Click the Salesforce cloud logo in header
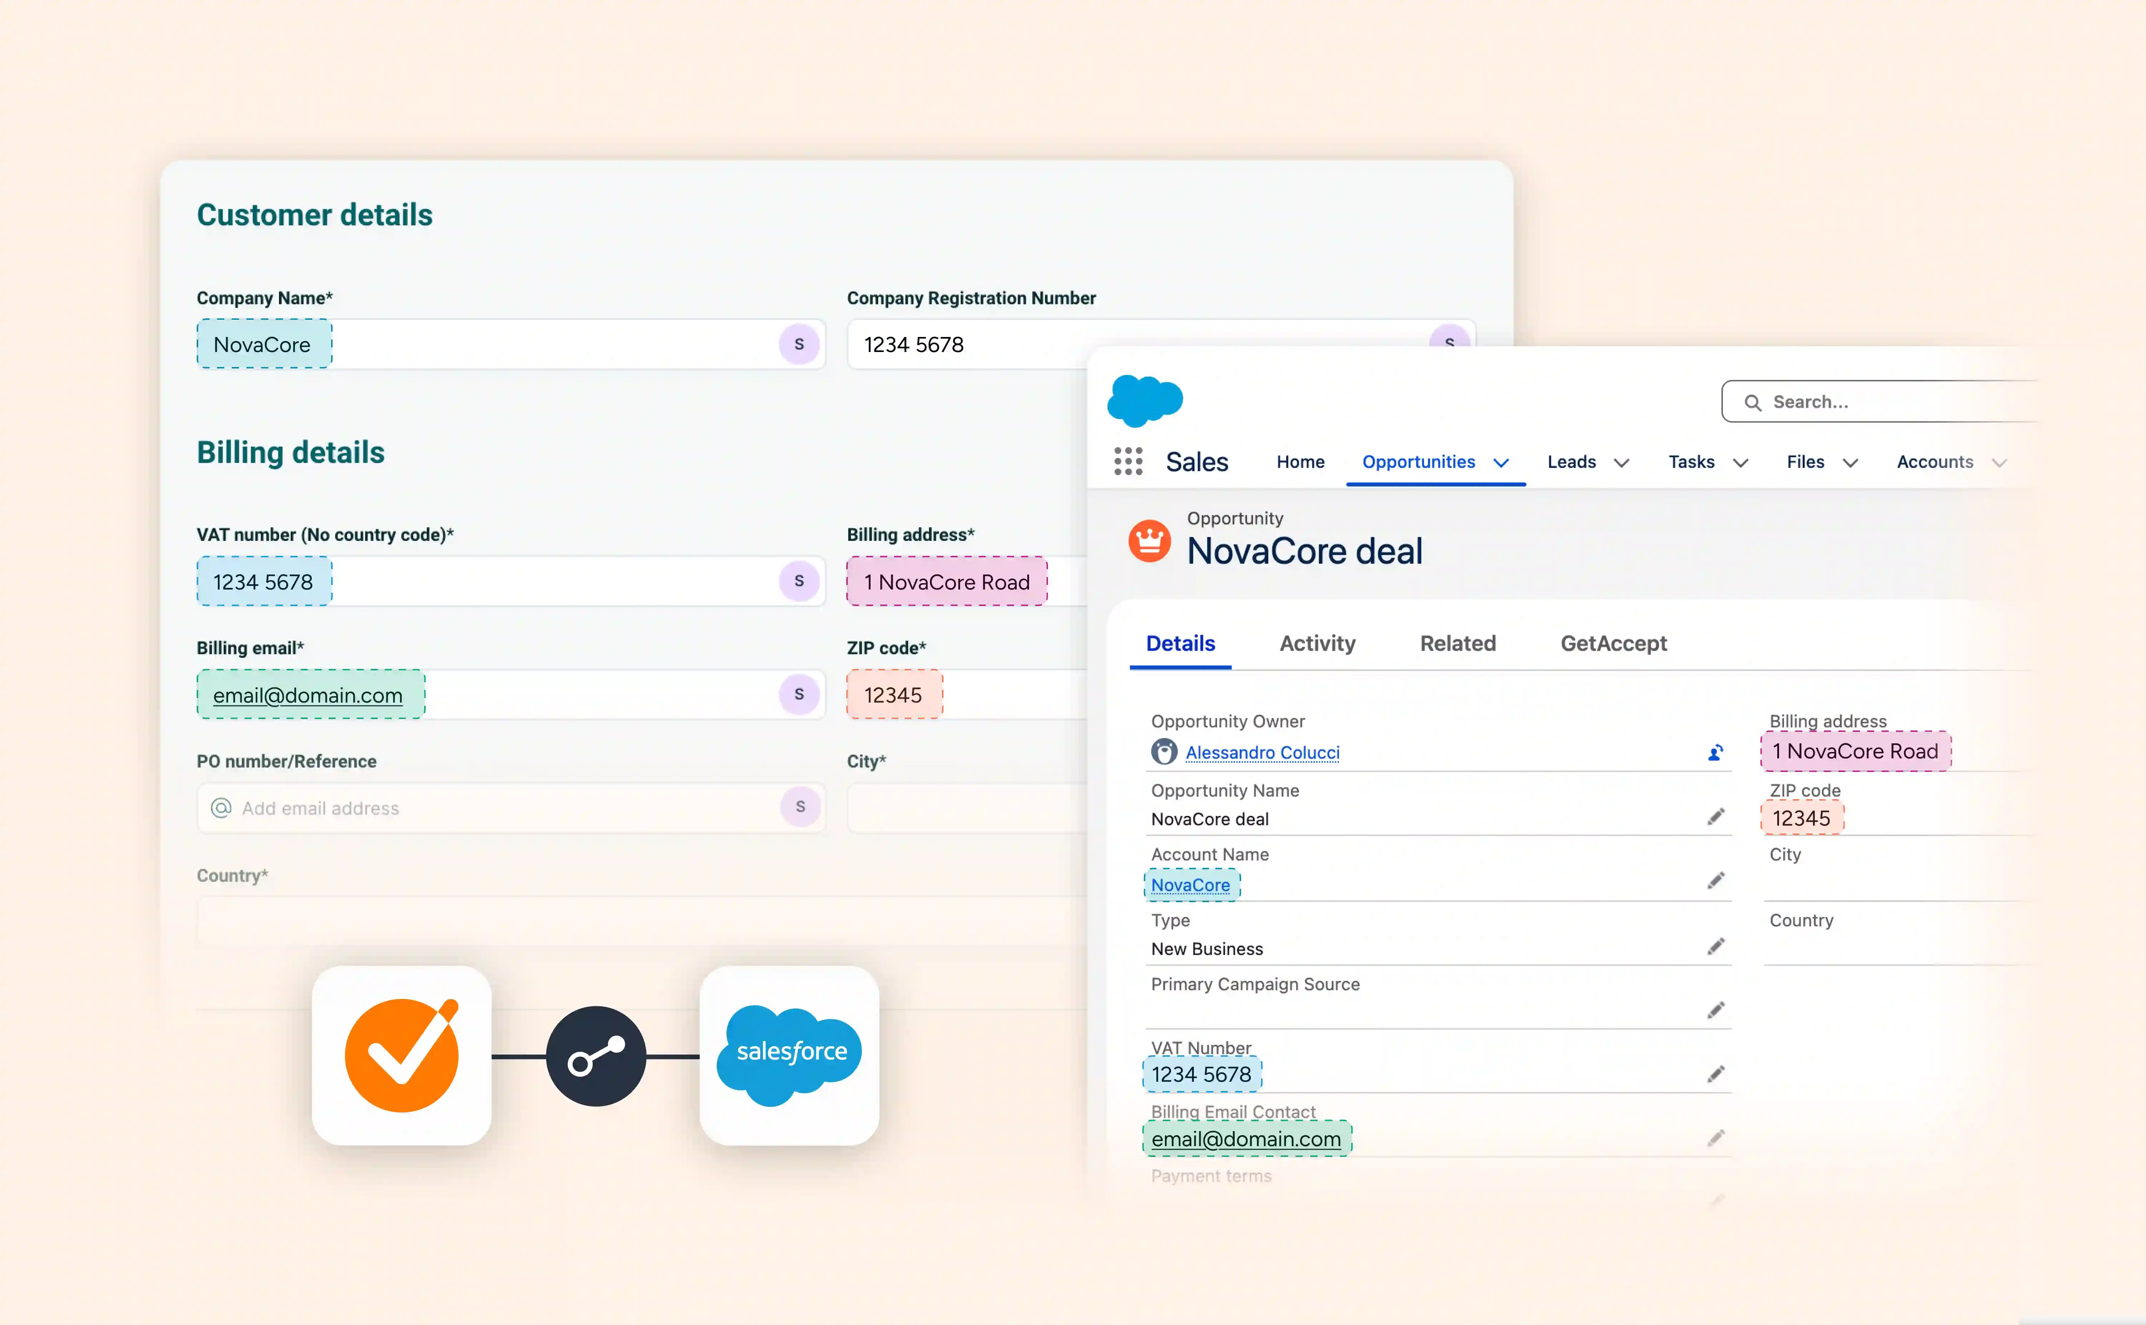The image size is (2146, 1325). pos(1145,401)
